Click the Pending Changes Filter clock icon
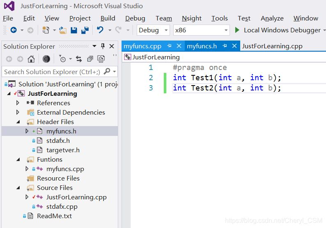Image resolution: width=326 pixels, height=228 pixels. click(62, 59)
